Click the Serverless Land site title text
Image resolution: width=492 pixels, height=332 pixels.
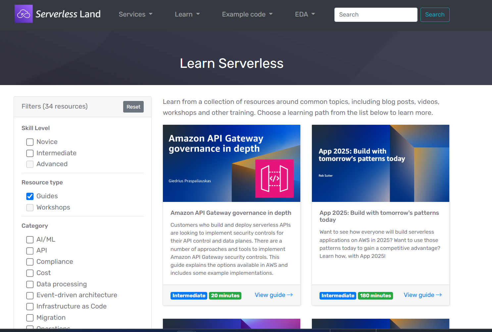coord(68,14)
